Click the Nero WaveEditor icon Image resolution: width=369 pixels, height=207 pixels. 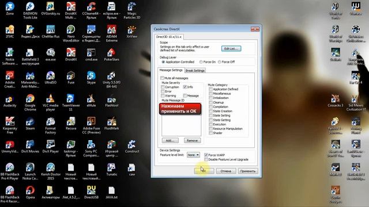[x=71, y=33]
